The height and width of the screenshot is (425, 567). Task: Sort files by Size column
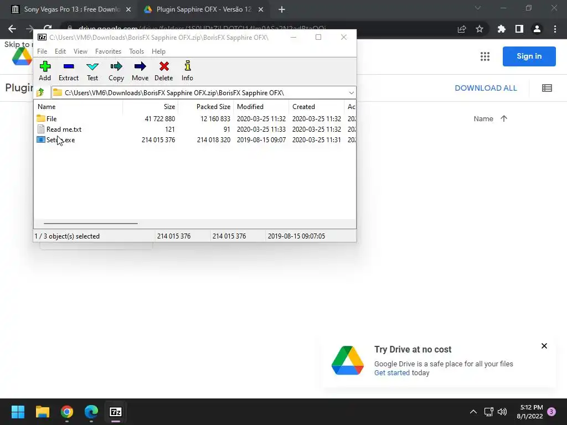pyautogui.click(x=151, y=107)
